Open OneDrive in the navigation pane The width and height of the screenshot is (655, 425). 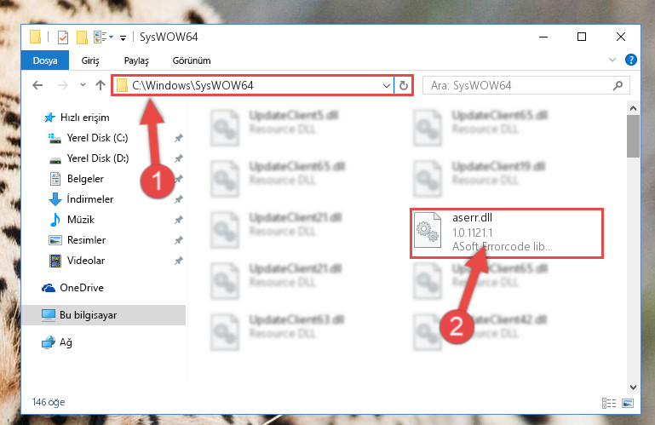[82, 288]
